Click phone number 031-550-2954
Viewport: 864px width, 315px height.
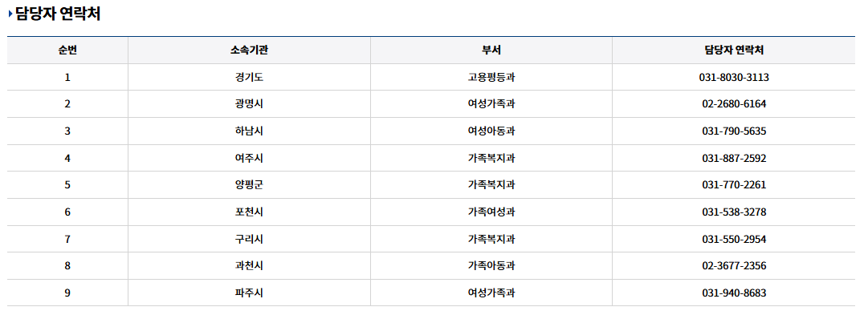pos(734,239)
